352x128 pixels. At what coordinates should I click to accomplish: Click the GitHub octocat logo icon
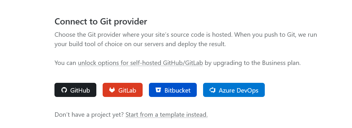pos(64,90)
